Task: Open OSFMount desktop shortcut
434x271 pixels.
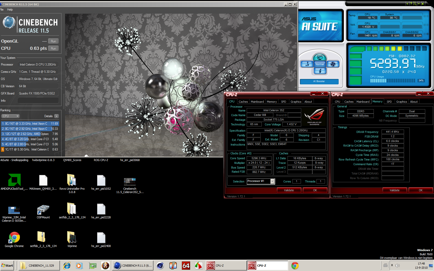Action: click(43, 212)
